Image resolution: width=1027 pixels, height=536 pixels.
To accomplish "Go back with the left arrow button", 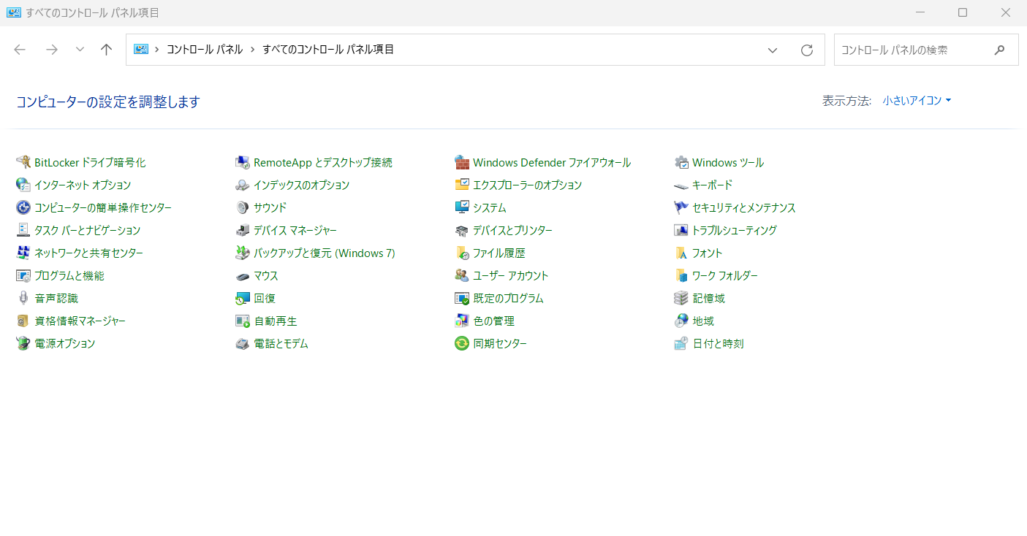I will point(20,50).
